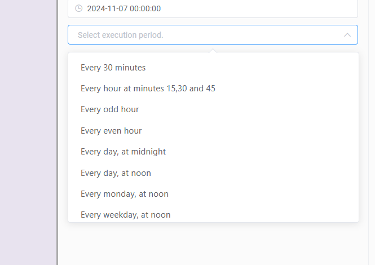This screenshot has height=265, width=375.
Task: Pick the Every even hour option
Action: [x=111, y=131]
